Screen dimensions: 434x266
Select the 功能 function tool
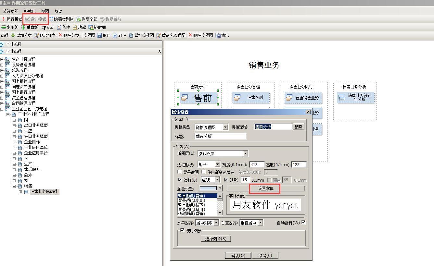coord(80,27)
